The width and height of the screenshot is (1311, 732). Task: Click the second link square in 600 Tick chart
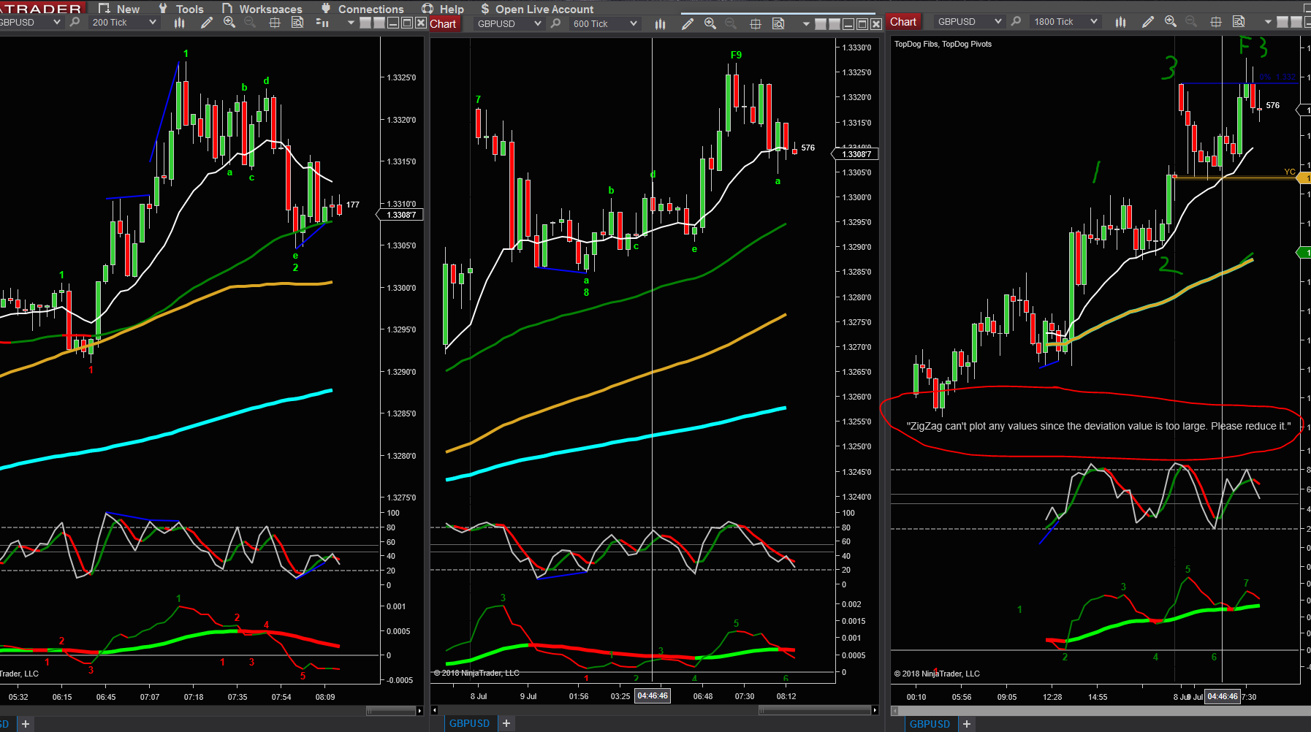click(835, 24)
